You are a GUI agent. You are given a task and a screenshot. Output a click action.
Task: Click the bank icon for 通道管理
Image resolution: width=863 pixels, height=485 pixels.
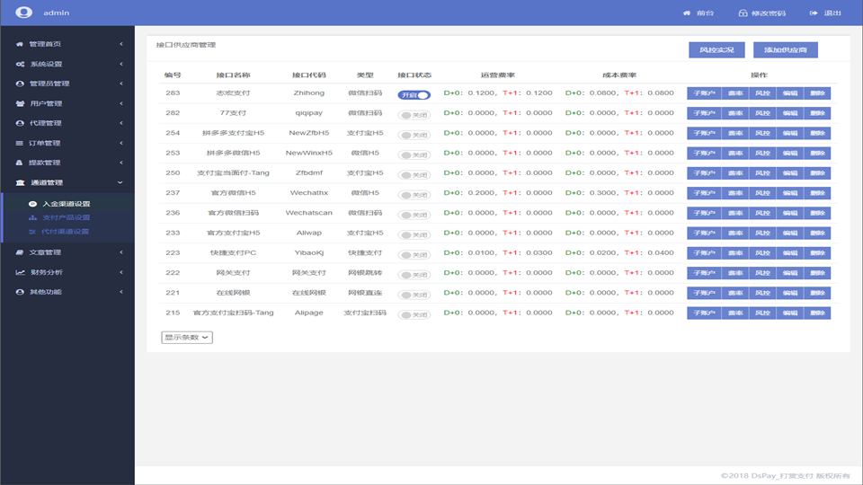pos(20,182)
